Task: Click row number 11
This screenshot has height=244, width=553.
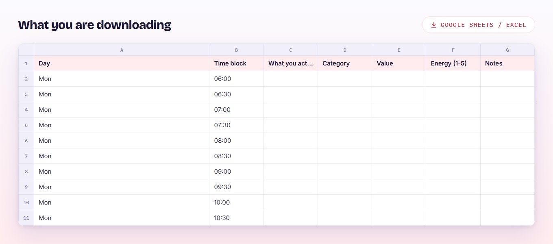Action: (x=26, y=218)
